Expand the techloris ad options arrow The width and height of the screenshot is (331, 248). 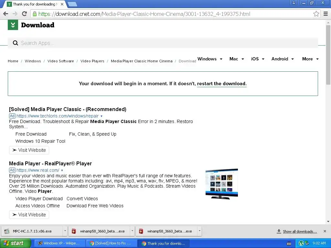click(x=101, y=116)
